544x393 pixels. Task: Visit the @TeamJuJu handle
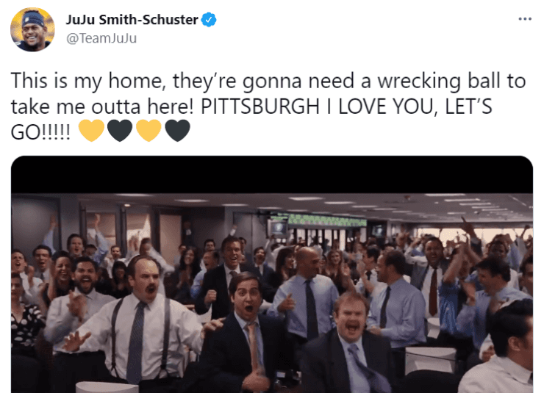coord(101,38)
